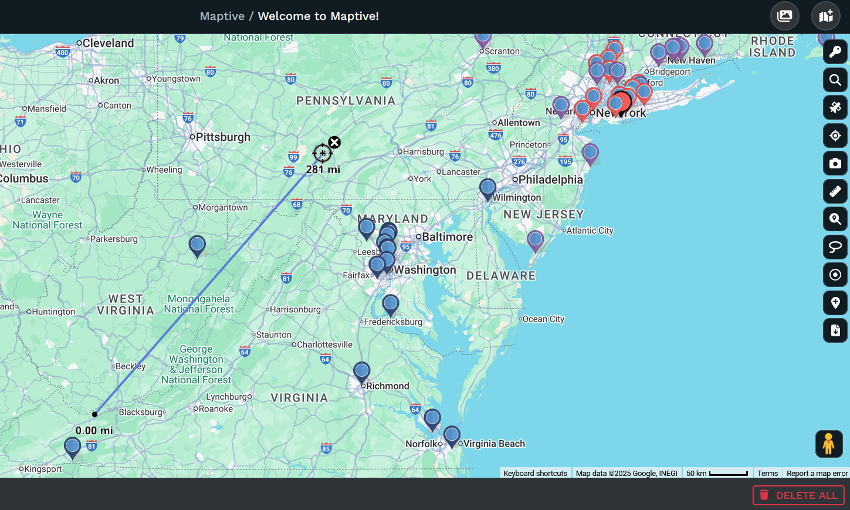Screen dimensions: 850x510
Task: Select the blue marker near Richmond
Action: 362,373
